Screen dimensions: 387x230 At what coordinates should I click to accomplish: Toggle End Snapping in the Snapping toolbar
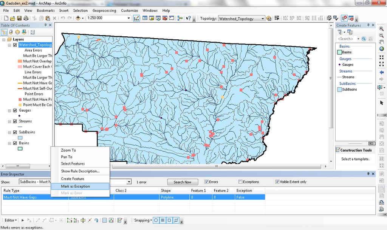pyautogui.click(x=163, y=220)
